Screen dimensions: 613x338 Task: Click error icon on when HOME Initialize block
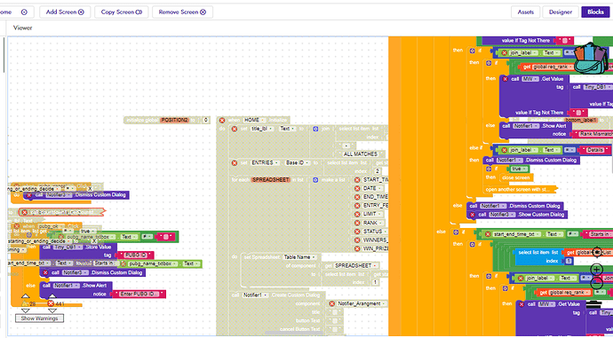[222, 121]
